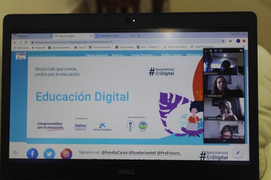The height and width of the screenshot is (180, 271).
Task: Open the Página principal menu item
Action: [97, 55]
